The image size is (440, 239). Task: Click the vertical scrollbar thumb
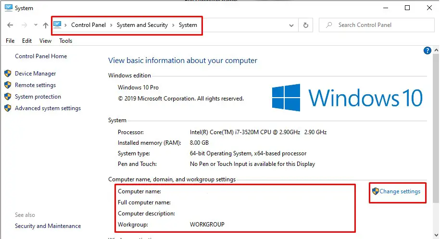click(436, 128)
